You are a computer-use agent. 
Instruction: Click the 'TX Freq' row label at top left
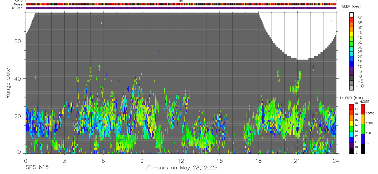point(17,8)
